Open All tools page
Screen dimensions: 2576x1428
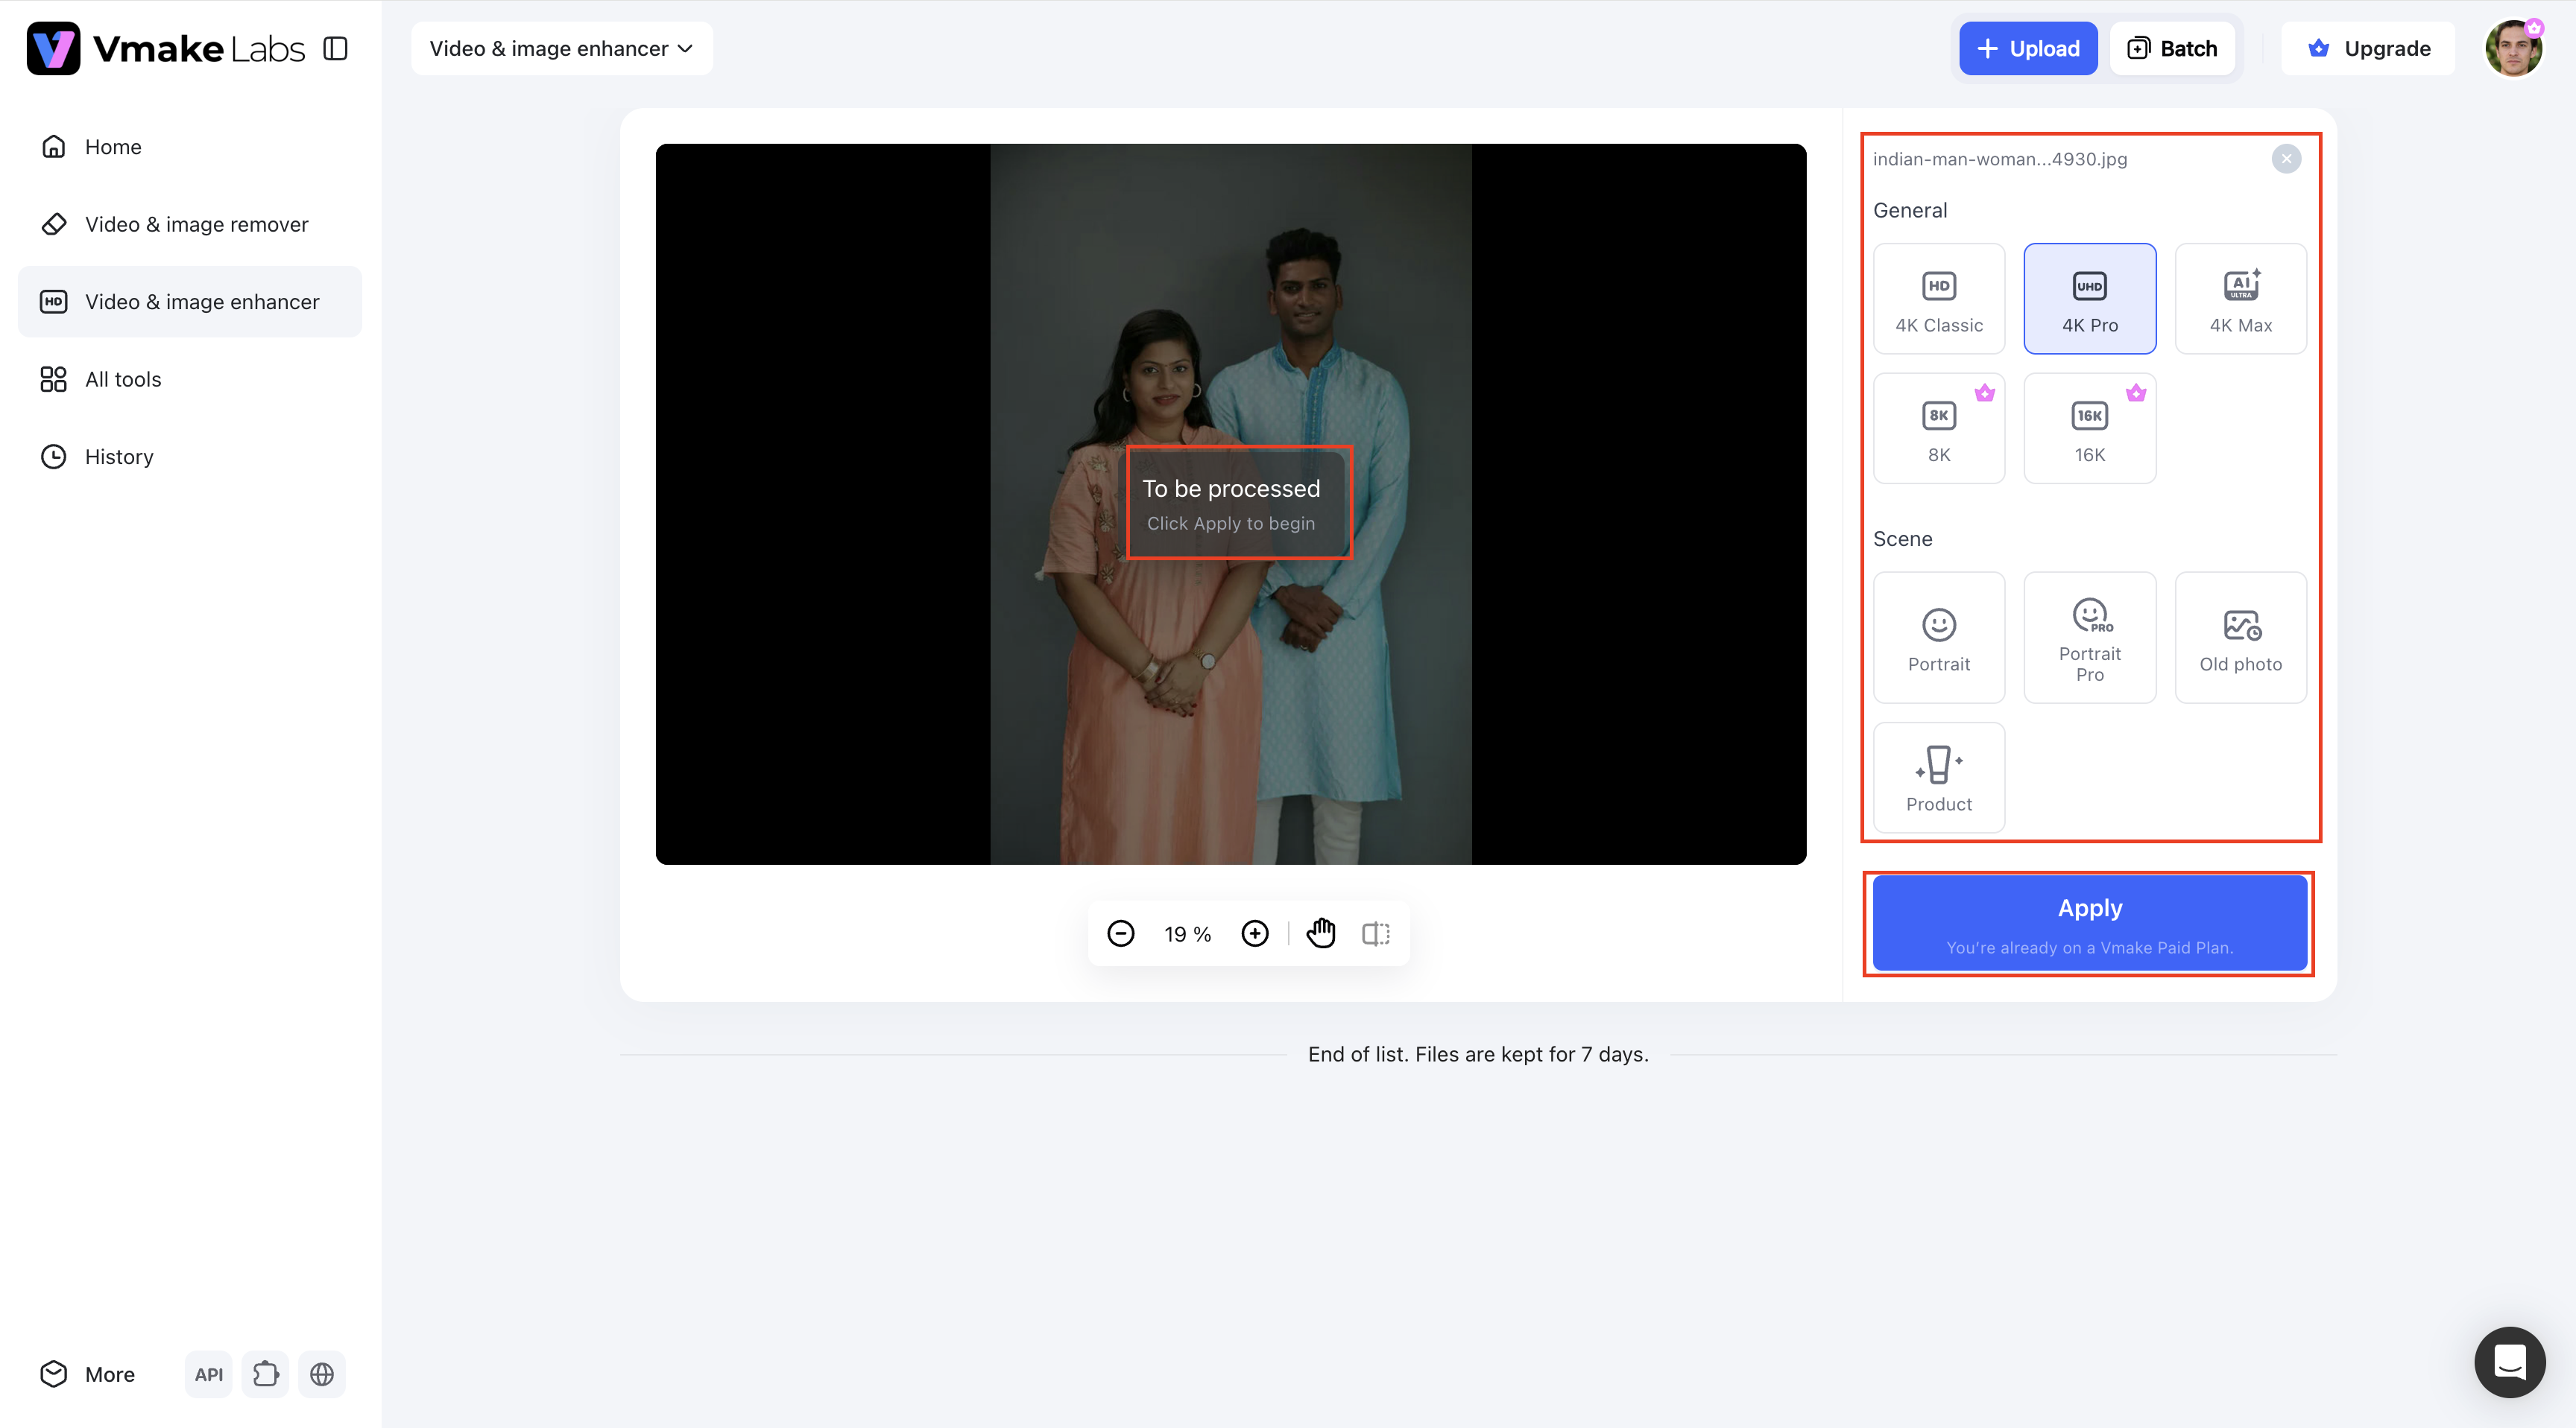tap(190, 378)
